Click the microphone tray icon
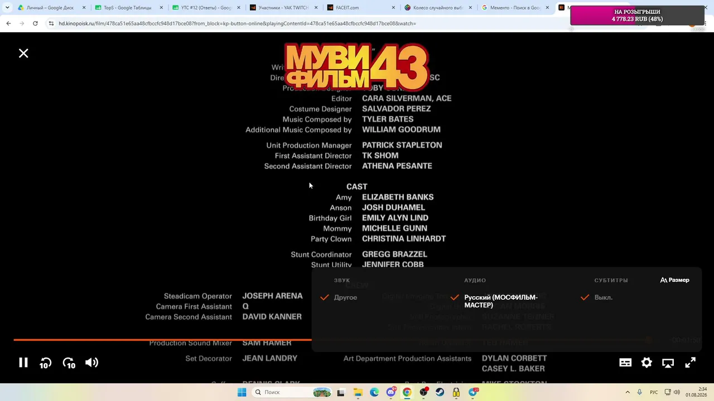This screenshot has height=401, width=714. tap(640, 393)
